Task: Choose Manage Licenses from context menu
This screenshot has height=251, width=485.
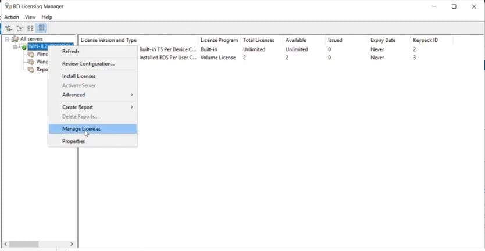Action: tap(81, 129)
